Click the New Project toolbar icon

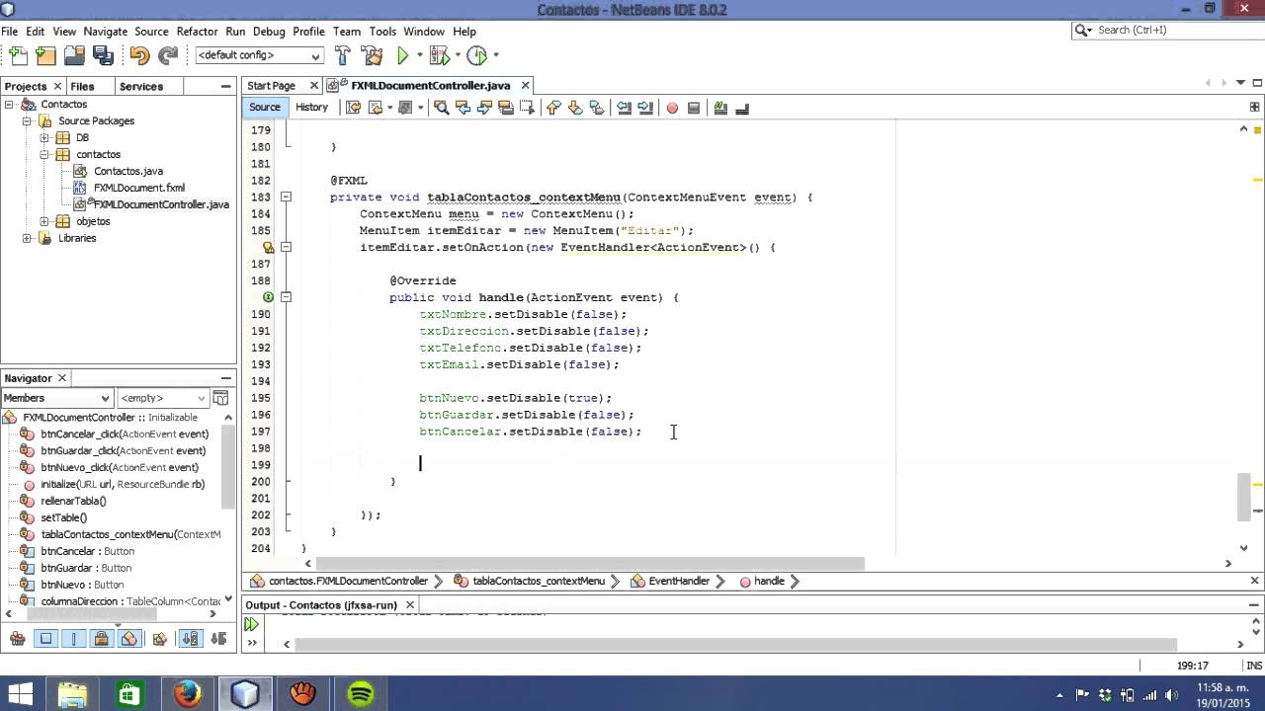coord(45,55)
